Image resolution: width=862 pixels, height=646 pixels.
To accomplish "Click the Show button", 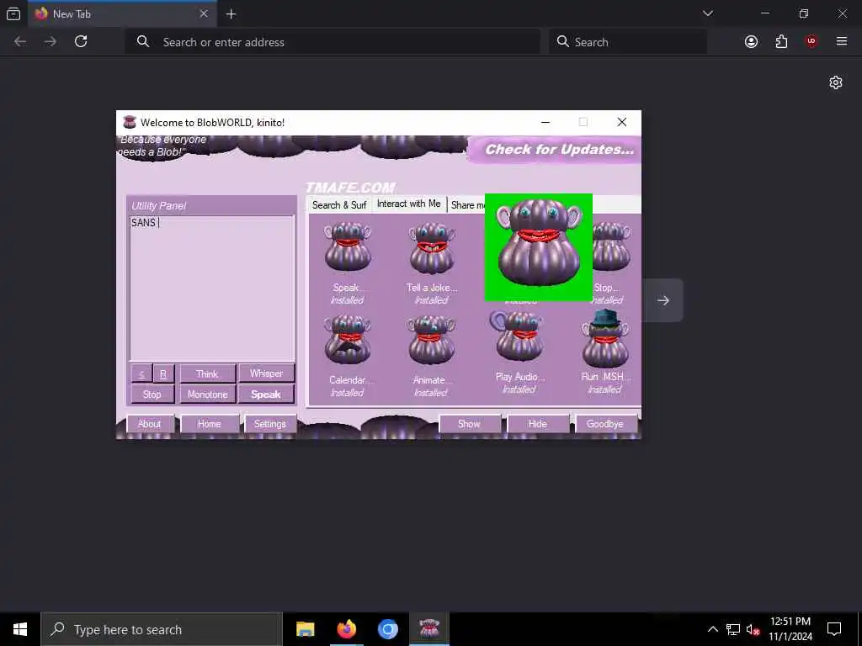I will 470,424.
